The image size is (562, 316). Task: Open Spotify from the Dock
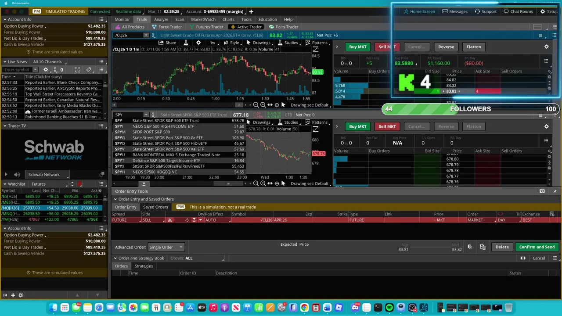389,308
